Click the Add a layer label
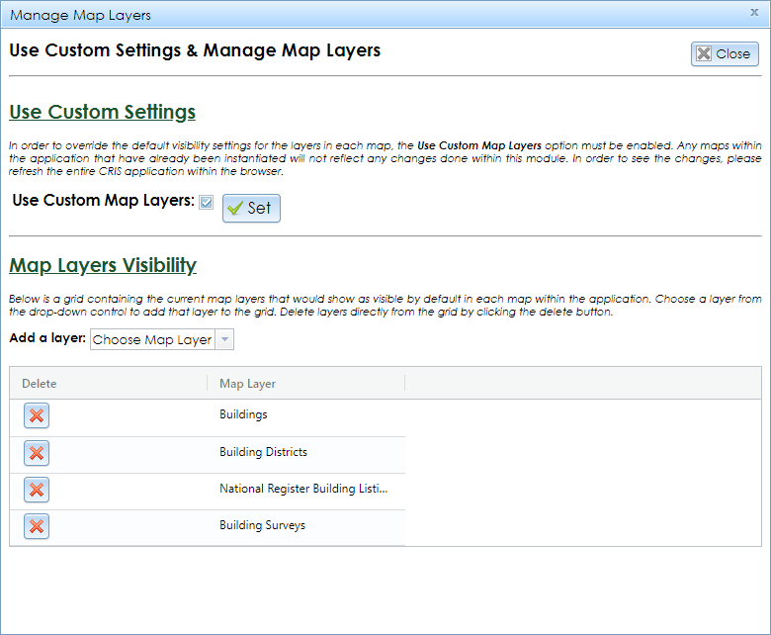The height and width of the screenshot is (635, 771). click(x=47, y=338)
